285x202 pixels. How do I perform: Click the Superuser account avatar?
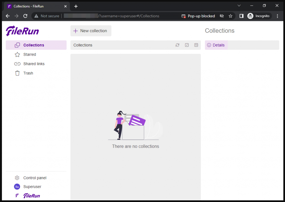pos(17,187)
